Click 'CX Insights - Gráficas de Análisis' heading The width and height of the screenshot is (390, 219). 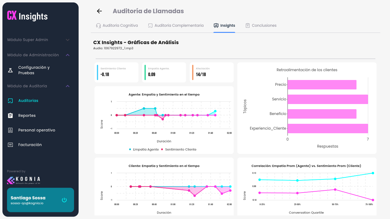click(x=136, y=42)
